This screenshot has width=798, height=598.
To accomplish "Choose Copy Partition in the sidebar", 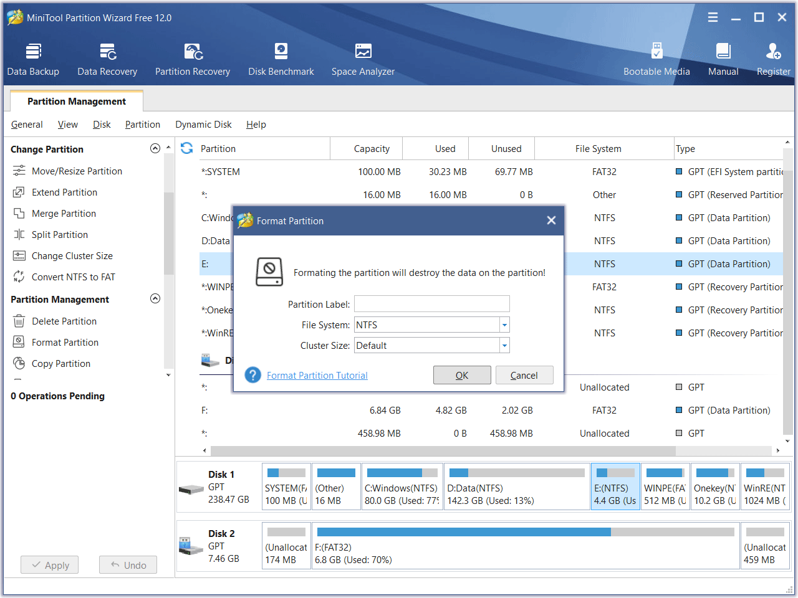I will (52, 363).
